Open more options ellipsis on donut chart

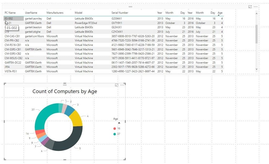point(122,85)
